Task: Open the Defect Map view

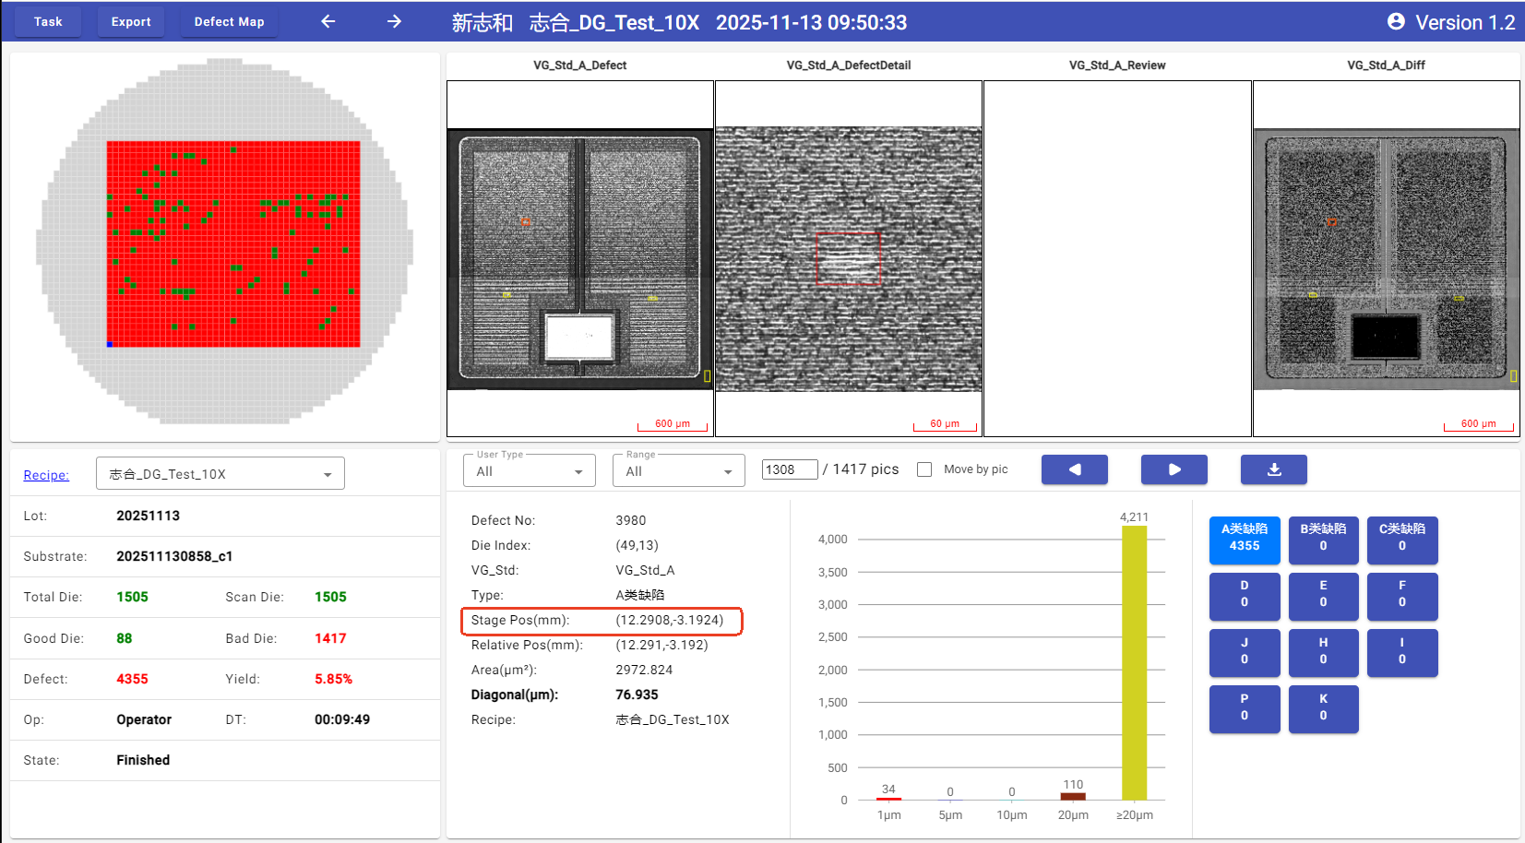Action: click(x=229, y=21)
